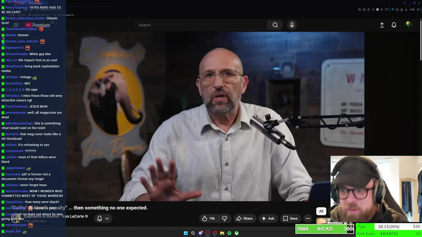The width and height of the screenshot is (422, 237).
Task: Click browser title-bar search icon
Action: pos(405,3)
